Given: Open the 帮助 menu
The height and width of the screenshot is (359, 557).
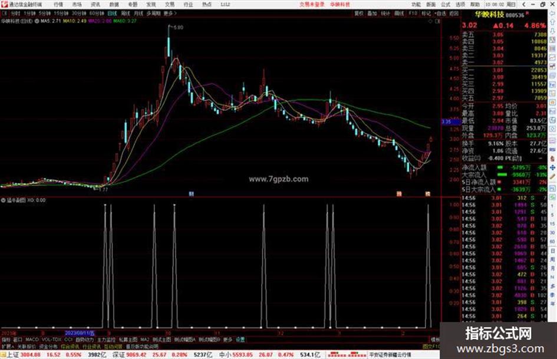Looking at the screenshot, I should [474, 4].
